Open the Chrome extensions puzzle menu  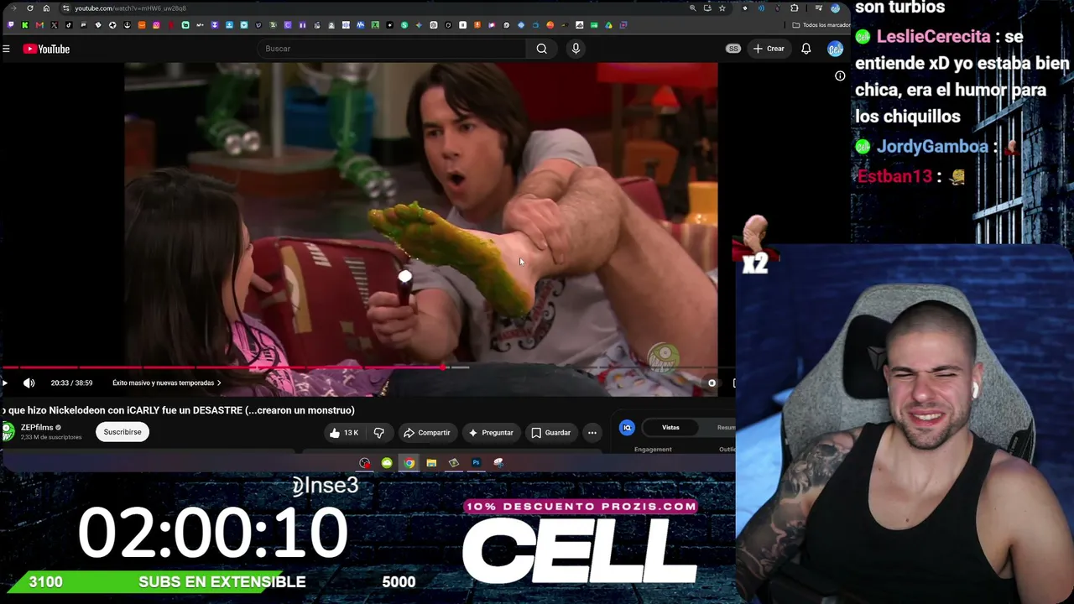pos(795,8)
